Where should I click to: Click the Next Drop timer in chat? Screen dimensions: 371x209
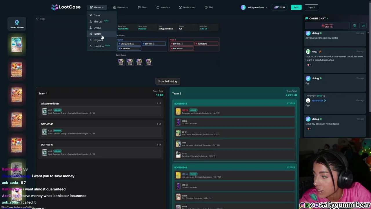(327, 26)
